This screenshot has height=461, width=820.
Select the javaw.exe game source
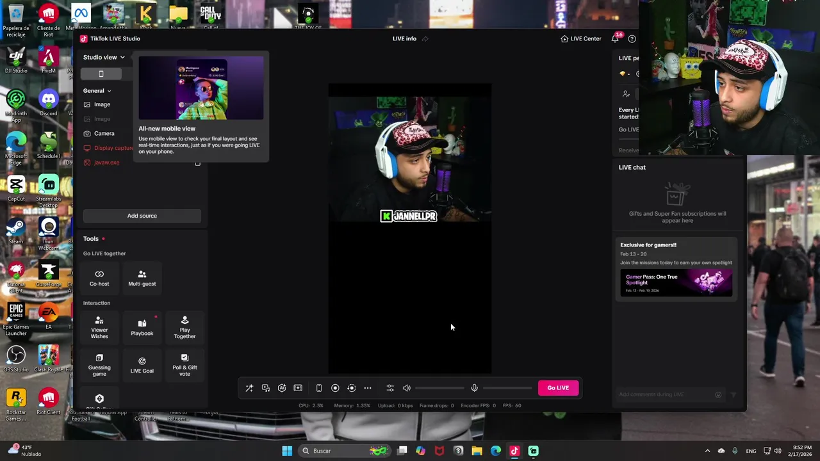pos(101,163)
